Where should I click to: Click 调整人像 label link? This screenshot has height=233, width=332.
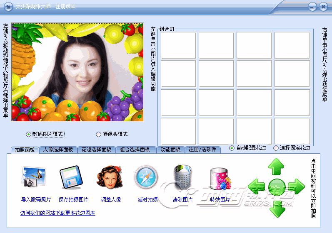click(111, 200)
